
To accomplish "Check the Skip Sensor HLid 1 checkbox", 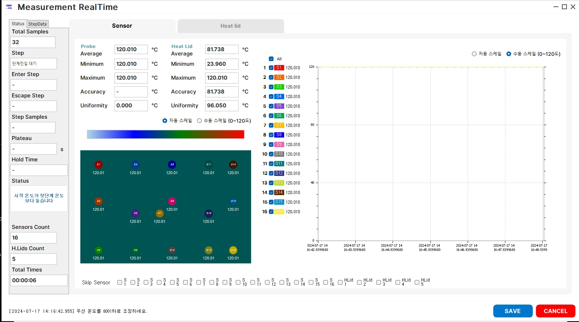I will pyautogui.click(x=340, y=283).
